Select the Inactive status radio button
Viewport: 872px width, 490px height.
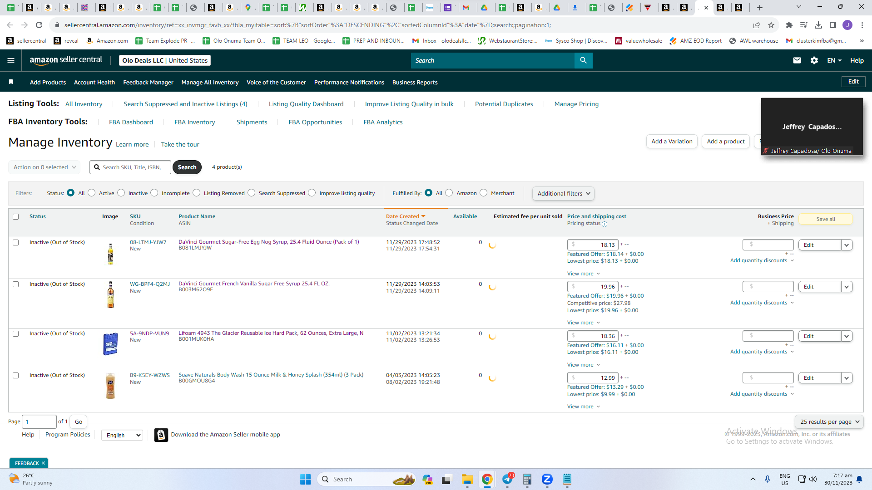pos(121,193)
